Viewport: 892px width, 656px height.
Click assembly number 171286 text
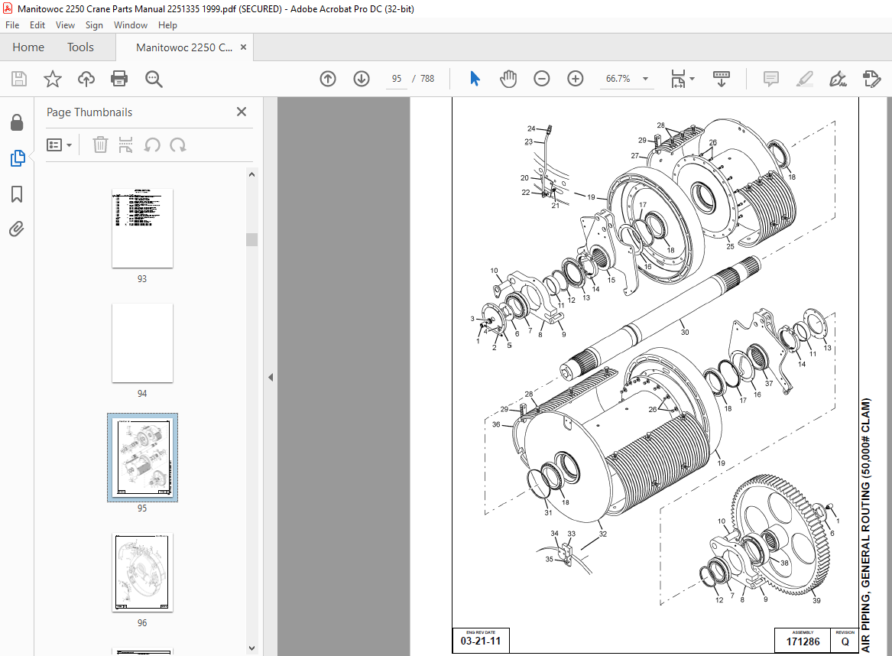point(803,641)
